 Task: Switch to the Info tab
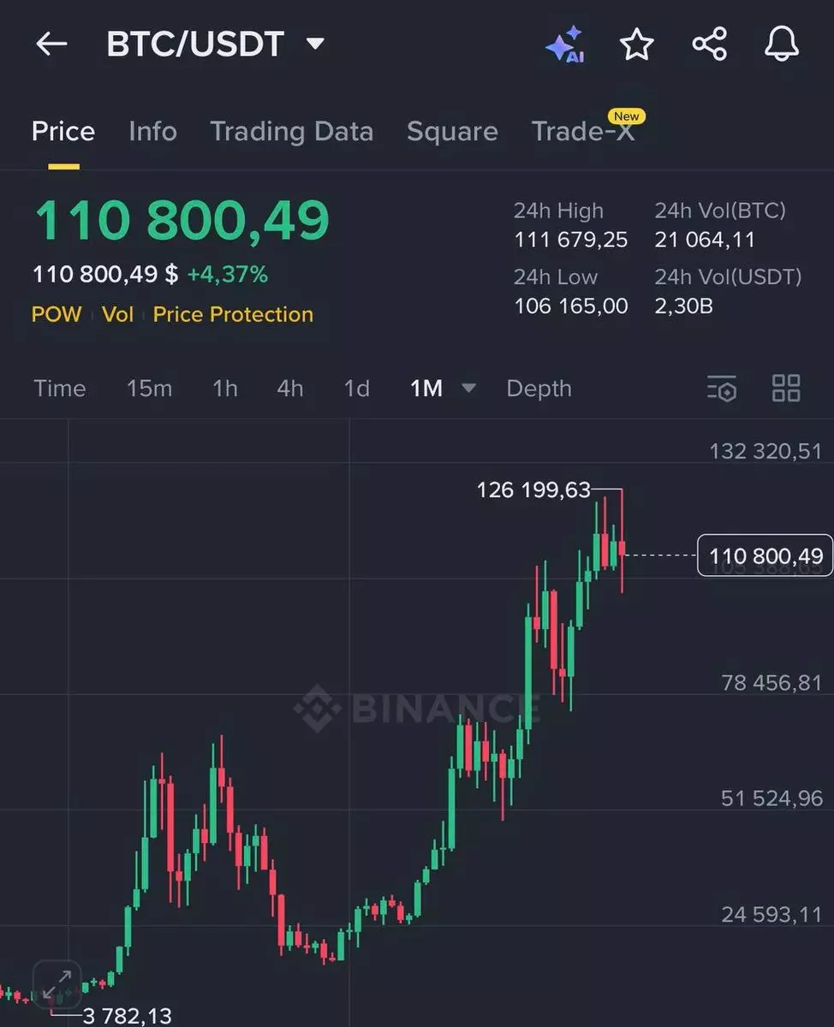[x=152, y=132]
